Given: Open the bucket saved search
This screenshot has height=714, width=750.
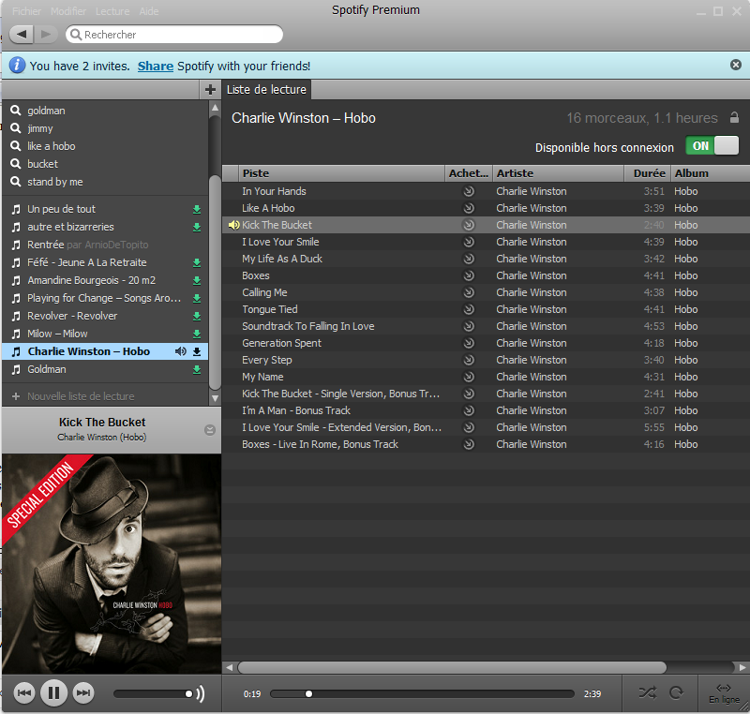Looking at the screenshot, I should pos(105,164).
